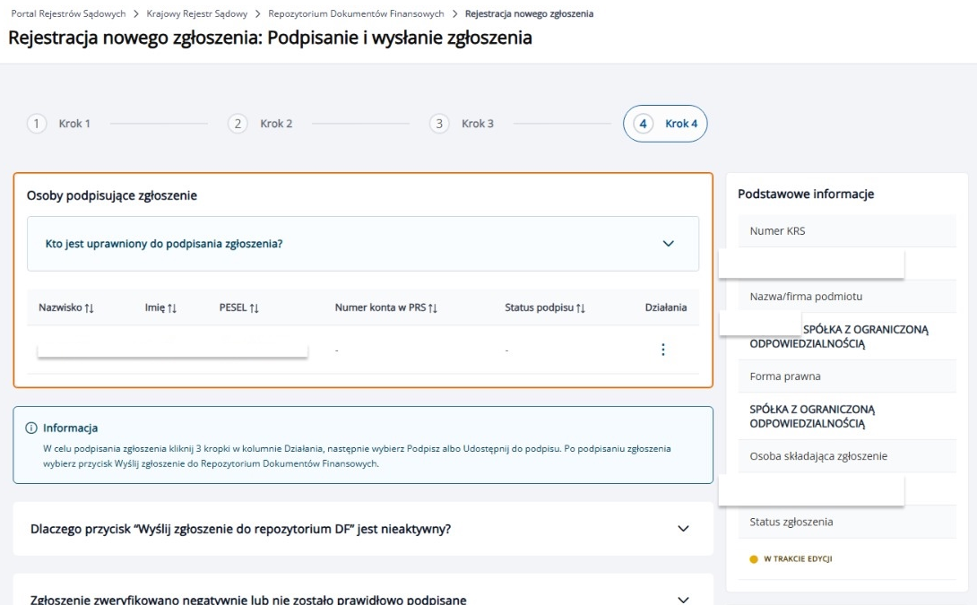Click the Nazwa/firma podmiotu label
The height and width of the screenshot is (605, 977).
[806, 297]
